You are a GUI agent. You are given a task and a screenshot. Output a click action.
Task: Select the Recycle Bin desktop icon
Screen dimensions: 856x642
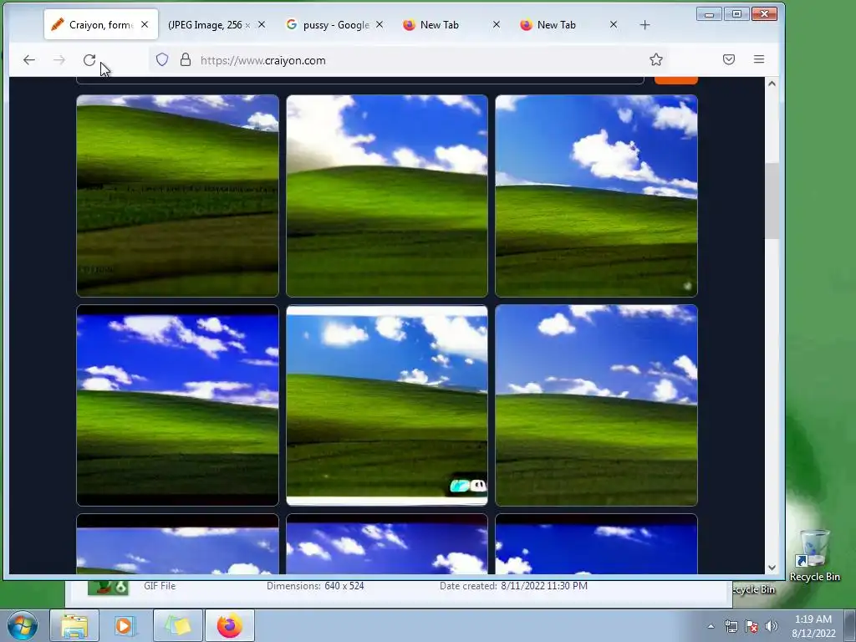click(814, 556)
